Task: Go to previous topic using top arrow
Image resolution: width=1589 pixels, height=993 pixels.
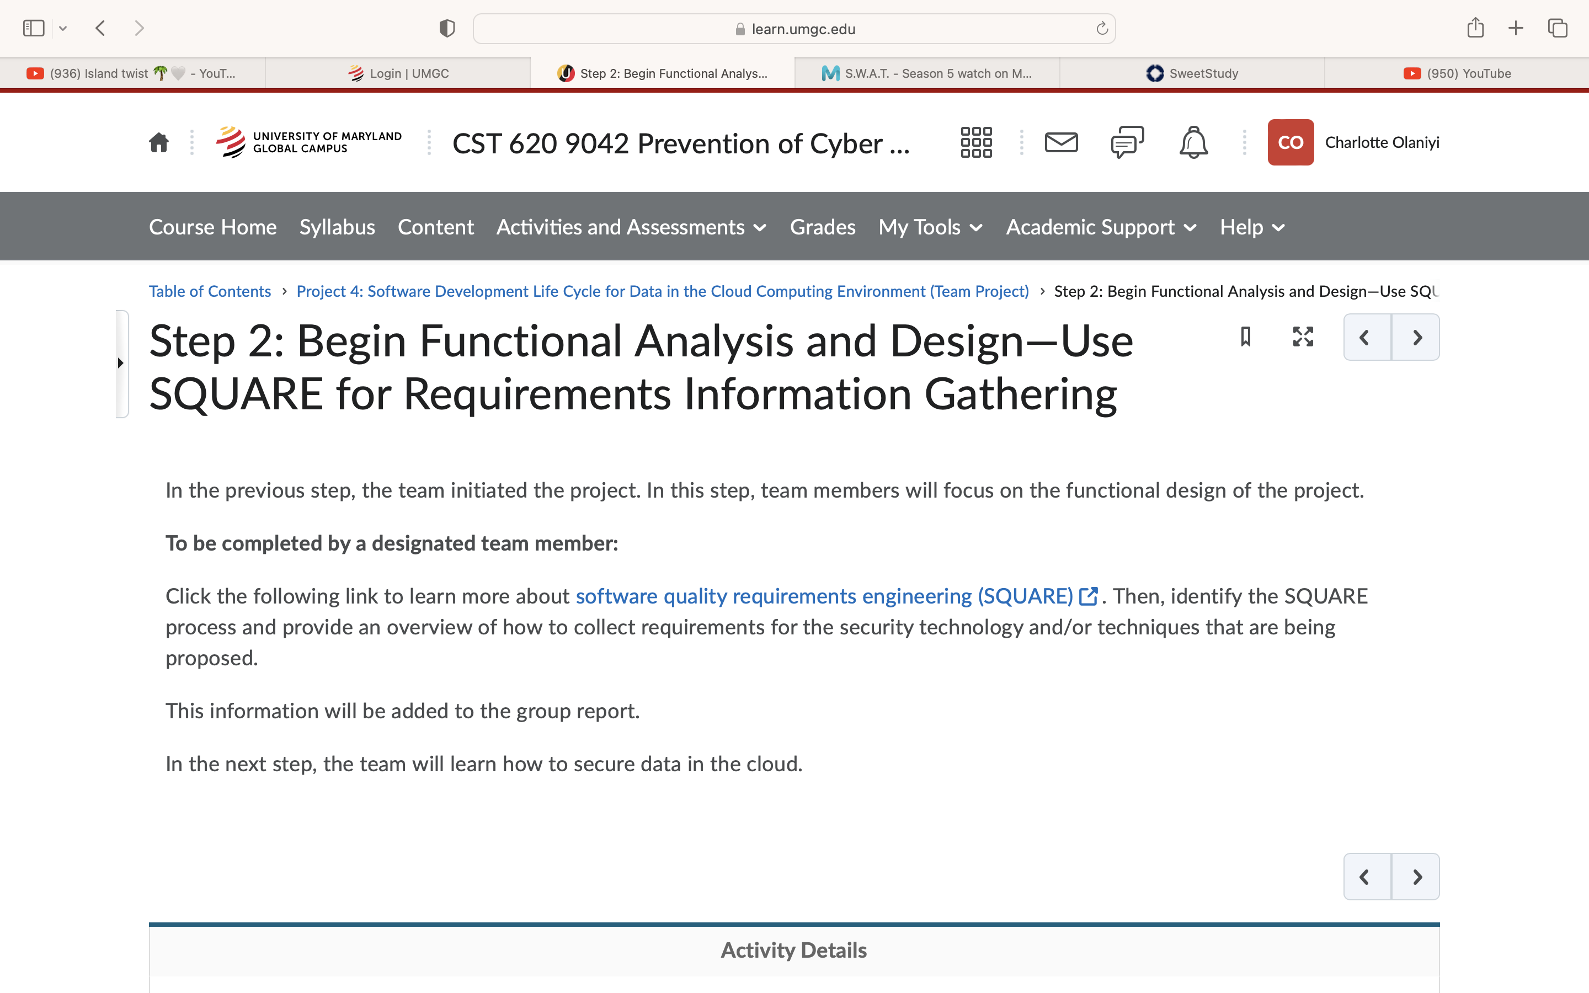Action: (x=1367, y=337)
